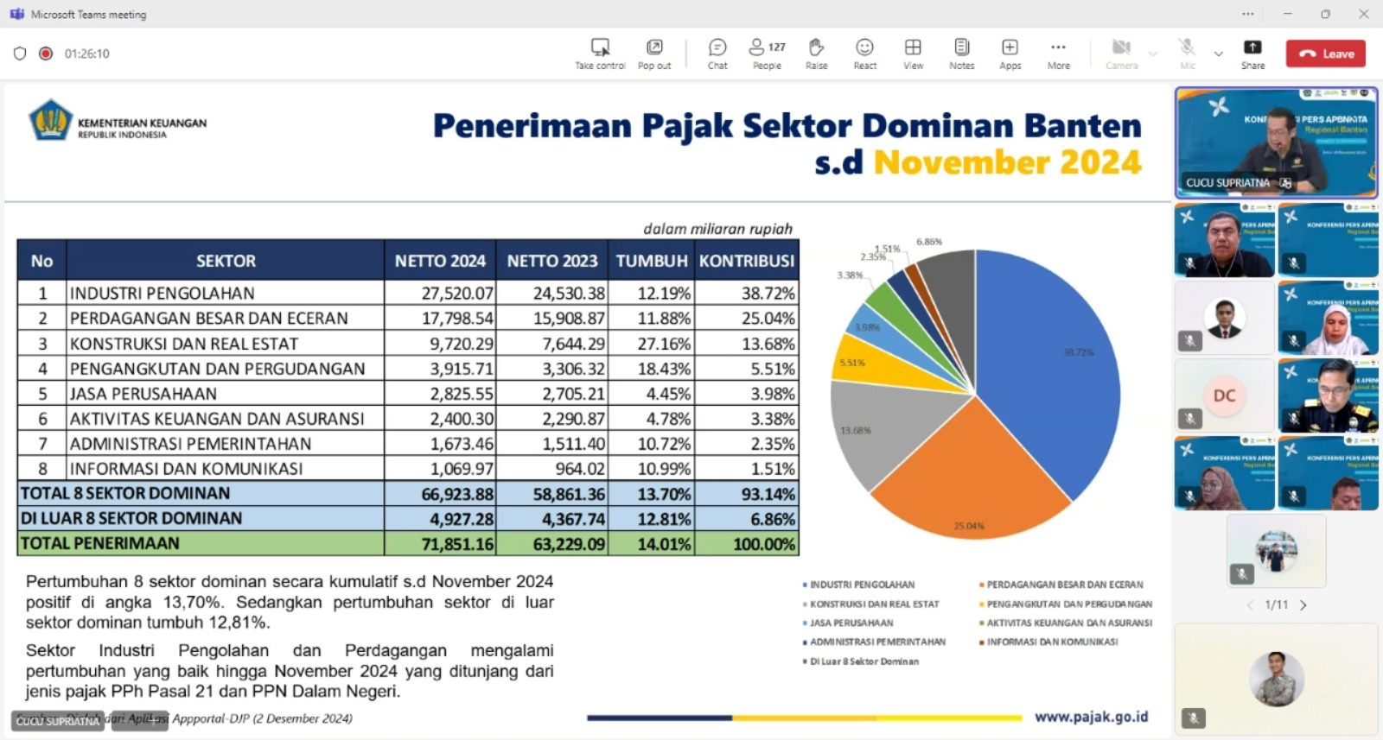
Task: Click the KONSTRUKSI DAN REAL ESTAT row
Action: point(408,343)
